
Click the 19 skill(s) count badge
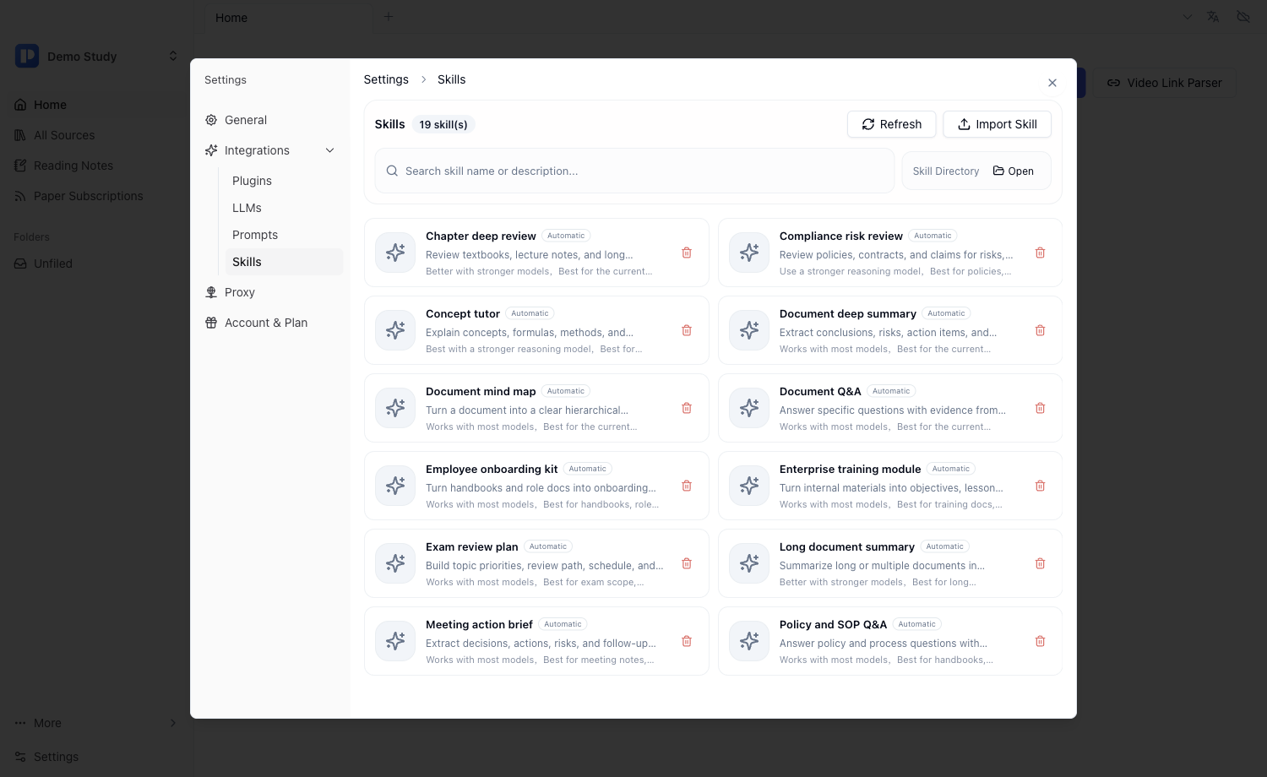(x=443, y=124)
